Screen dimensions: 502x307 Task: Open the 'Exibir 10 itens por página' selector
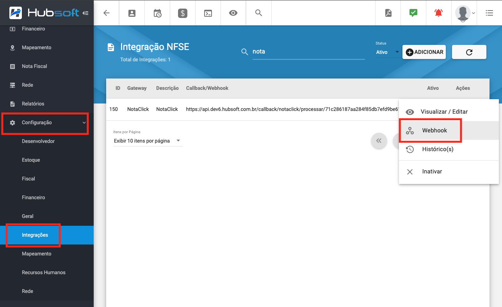click(148, 141)
